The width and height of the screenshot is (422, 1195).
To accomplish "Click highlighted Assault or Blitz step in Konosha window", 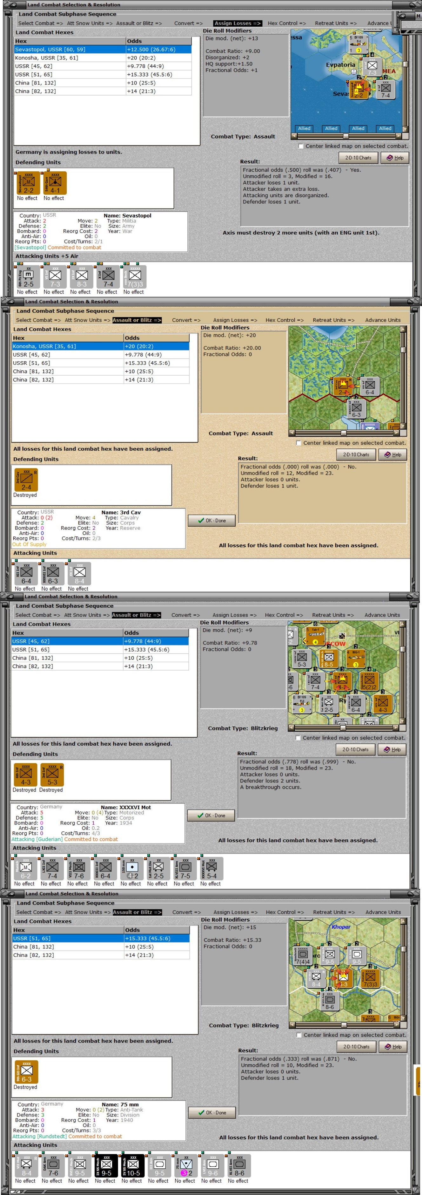I will pos(137,320).
